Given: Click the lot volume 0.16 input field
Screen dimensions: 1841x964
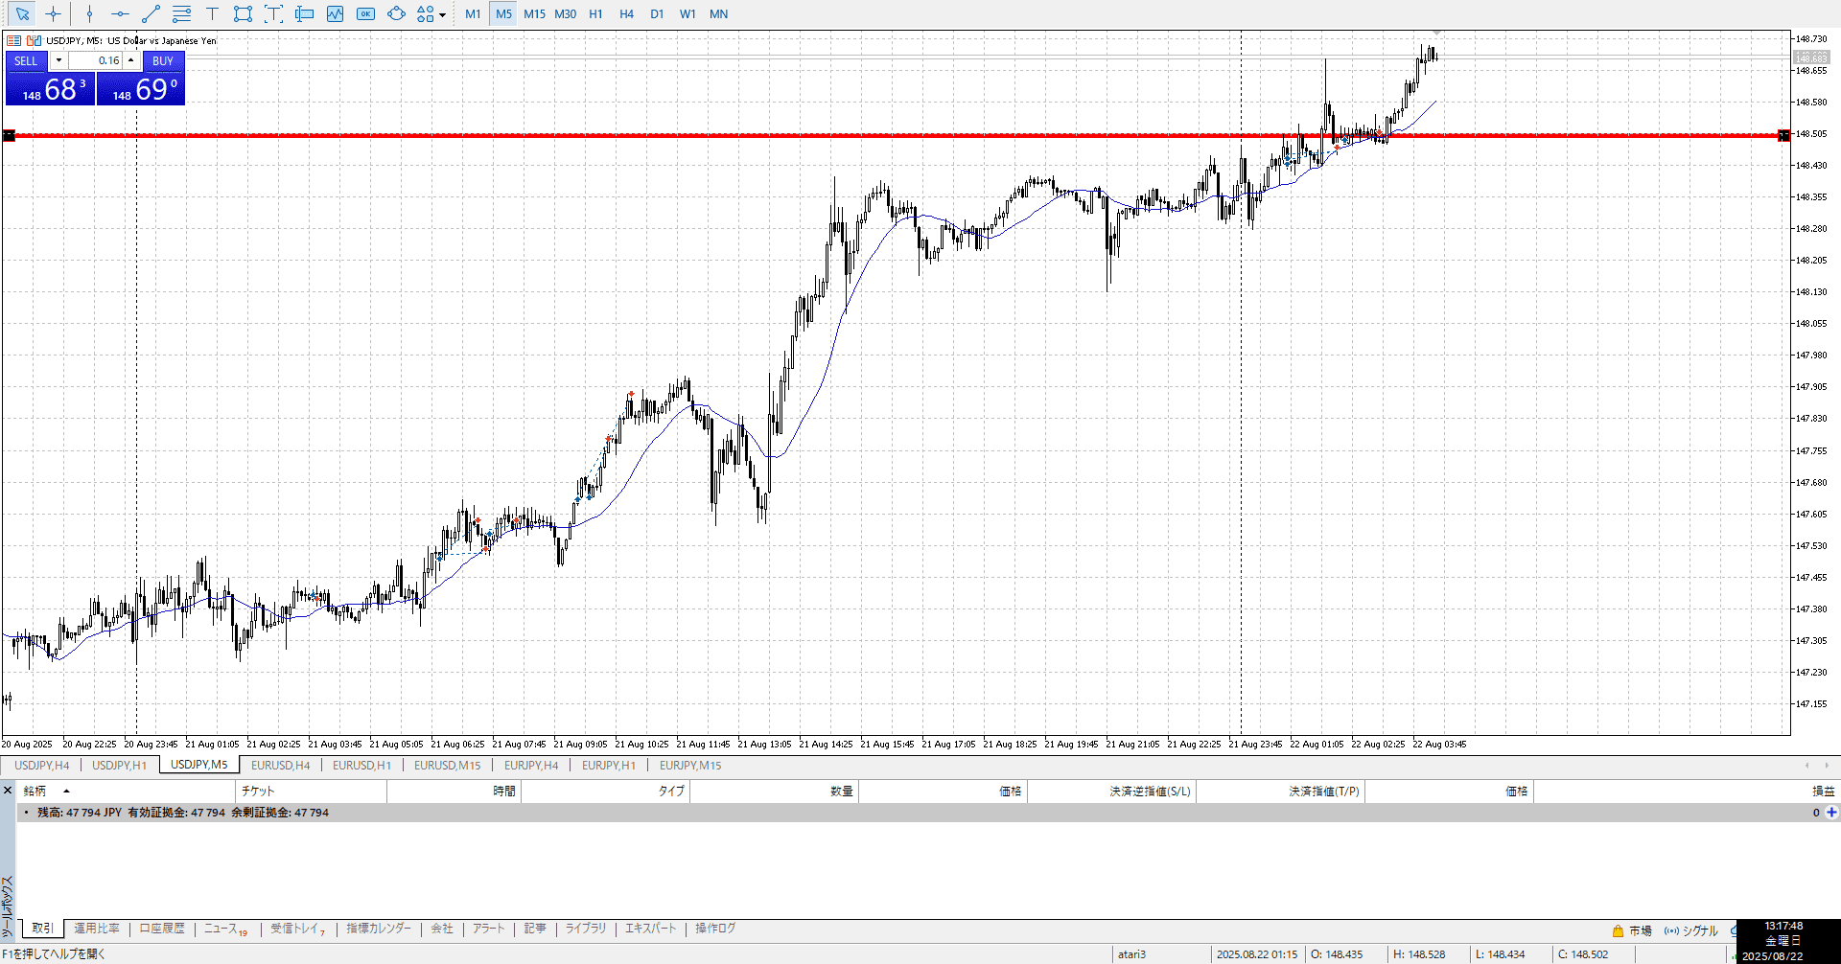Looking at the screenshot, I should tap(95, 60).
